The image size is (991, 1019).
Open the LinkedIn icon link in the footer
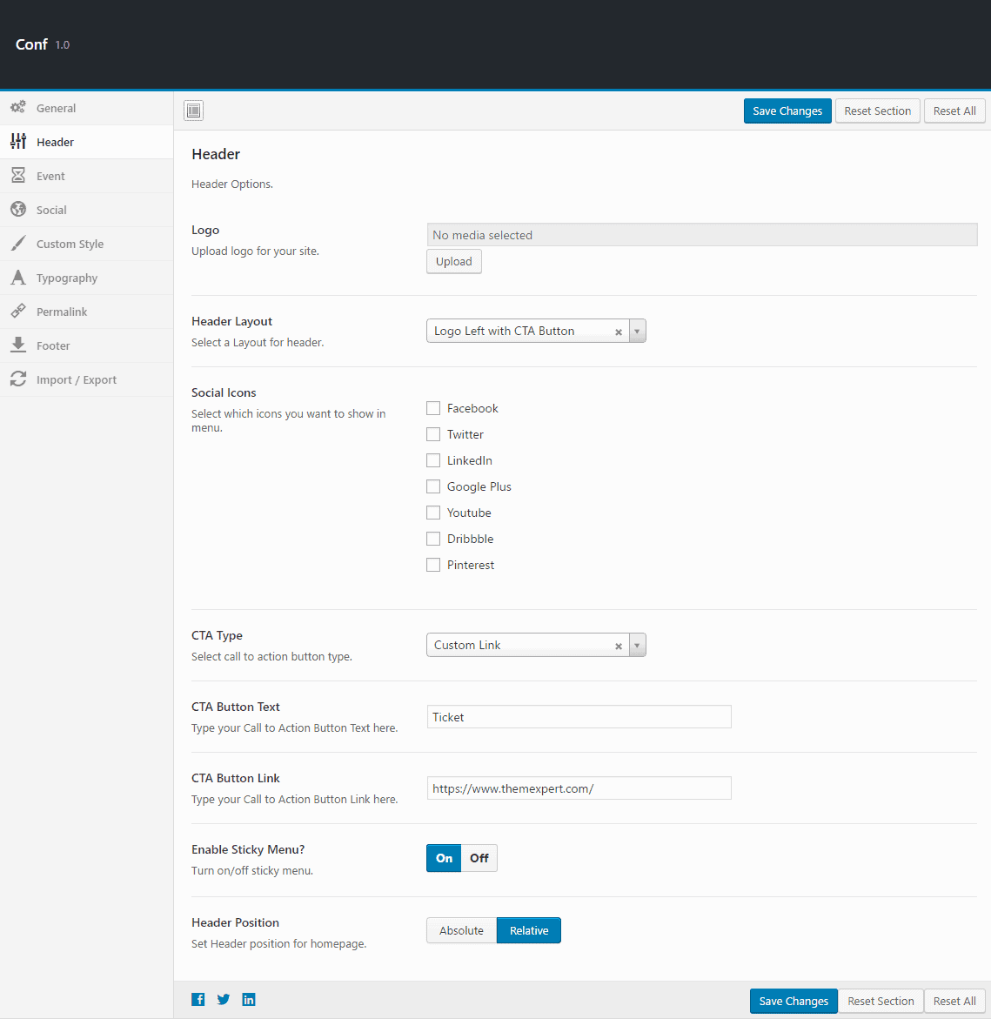click(x=249, y=999)
